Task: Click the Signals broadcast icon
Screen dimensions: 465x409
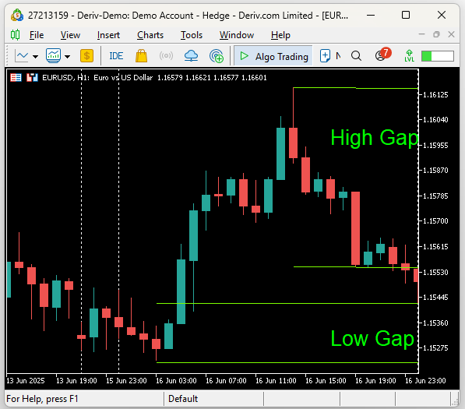Action: click(166, 56)
